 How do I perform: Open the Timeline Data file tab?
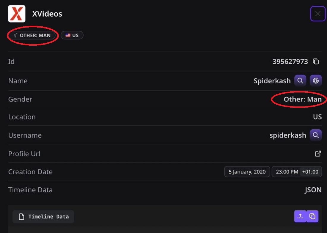pyautogui.click(x=43, y=217)
